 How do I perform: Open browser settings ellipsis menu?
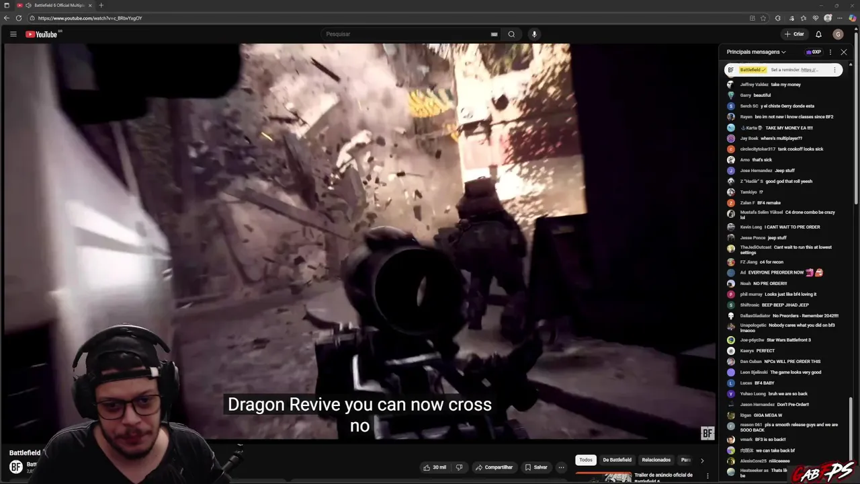tap(840, 18)
